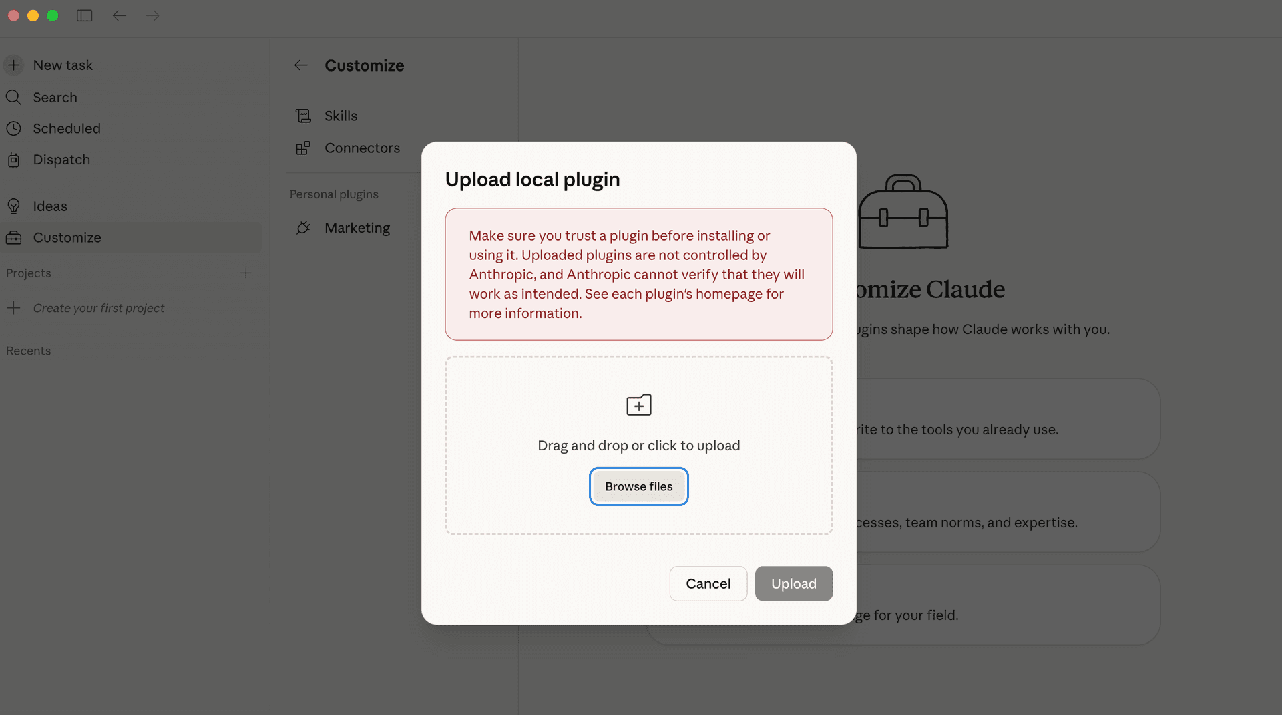Click the Projects heading

[29, 273]
